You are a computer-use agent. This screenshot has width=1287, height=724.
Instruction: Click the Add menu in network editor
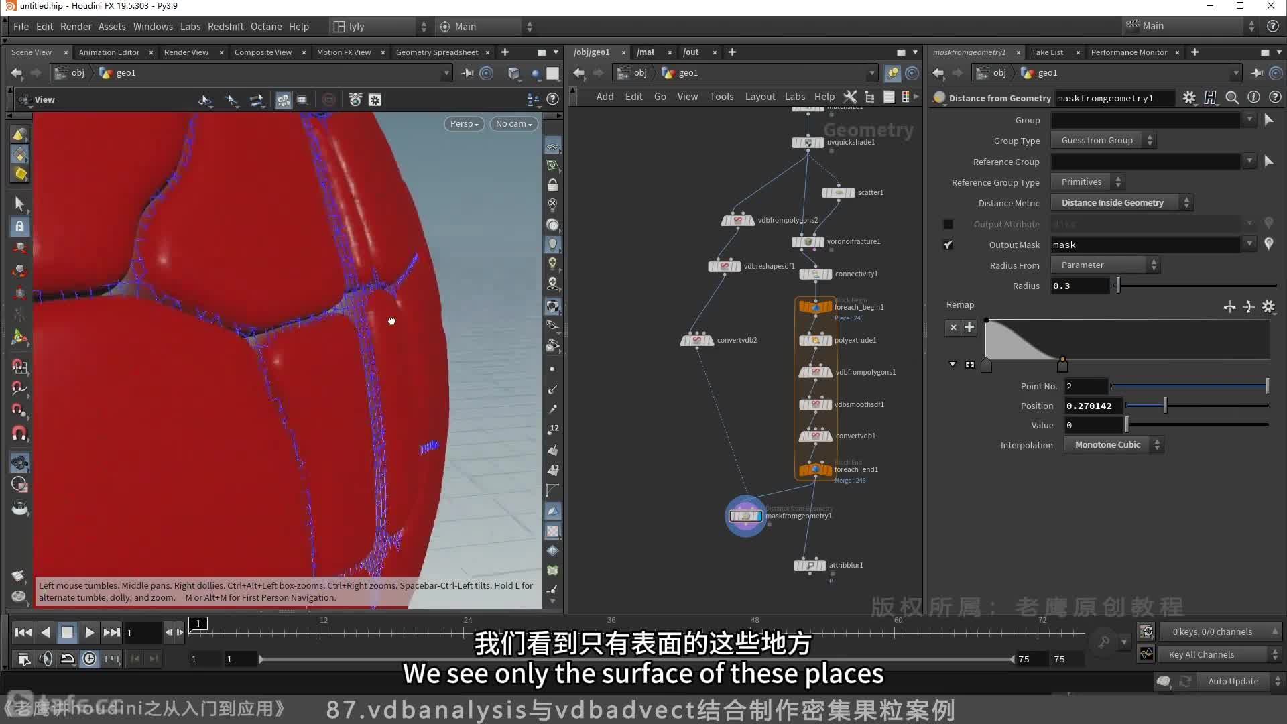tap(605, 97)
